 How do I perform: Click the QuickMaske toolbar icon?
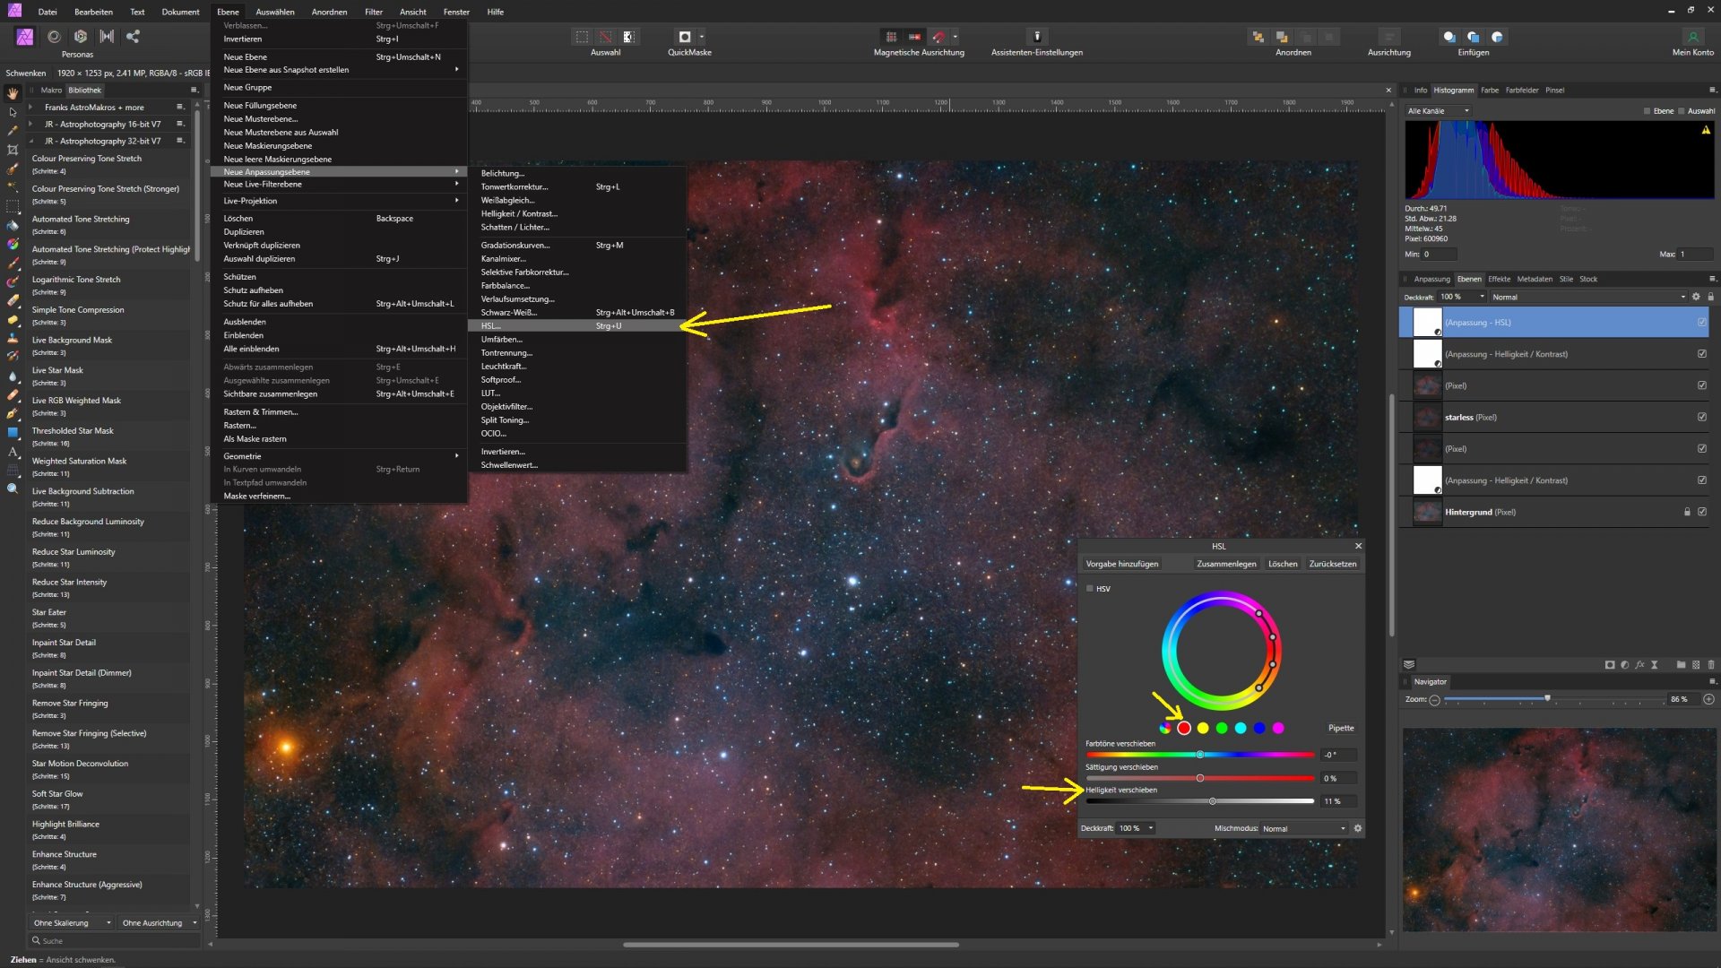click(685, 37)
